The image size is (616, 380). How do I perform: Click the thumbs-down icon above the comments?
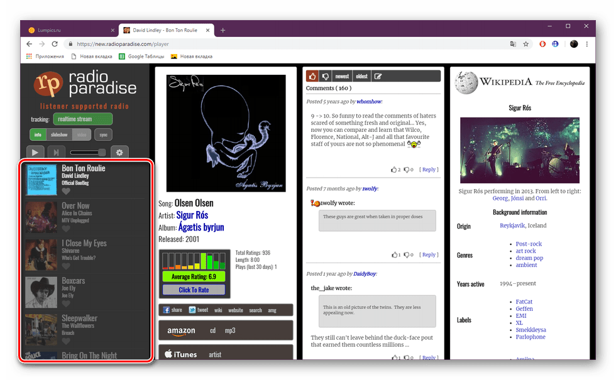coord(326,76)
